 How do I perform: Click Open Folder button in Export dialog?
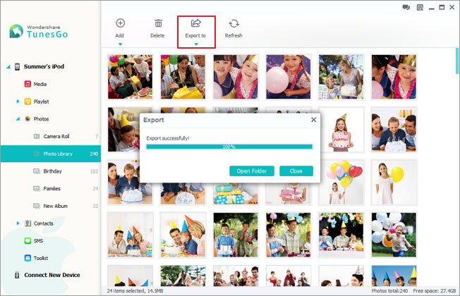click(x=252, y=171)
